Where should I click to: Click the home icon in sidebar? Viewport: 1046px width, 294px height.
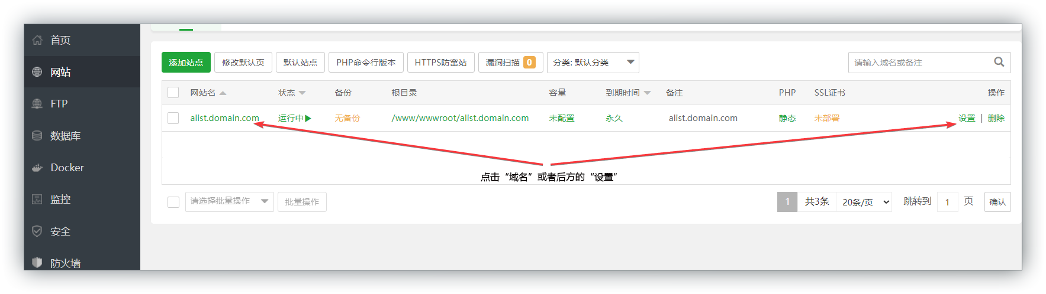(37, 40)
